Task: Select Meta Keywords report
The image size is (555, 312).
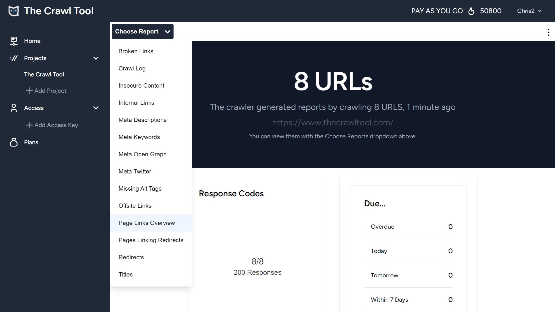Action: 151,137
